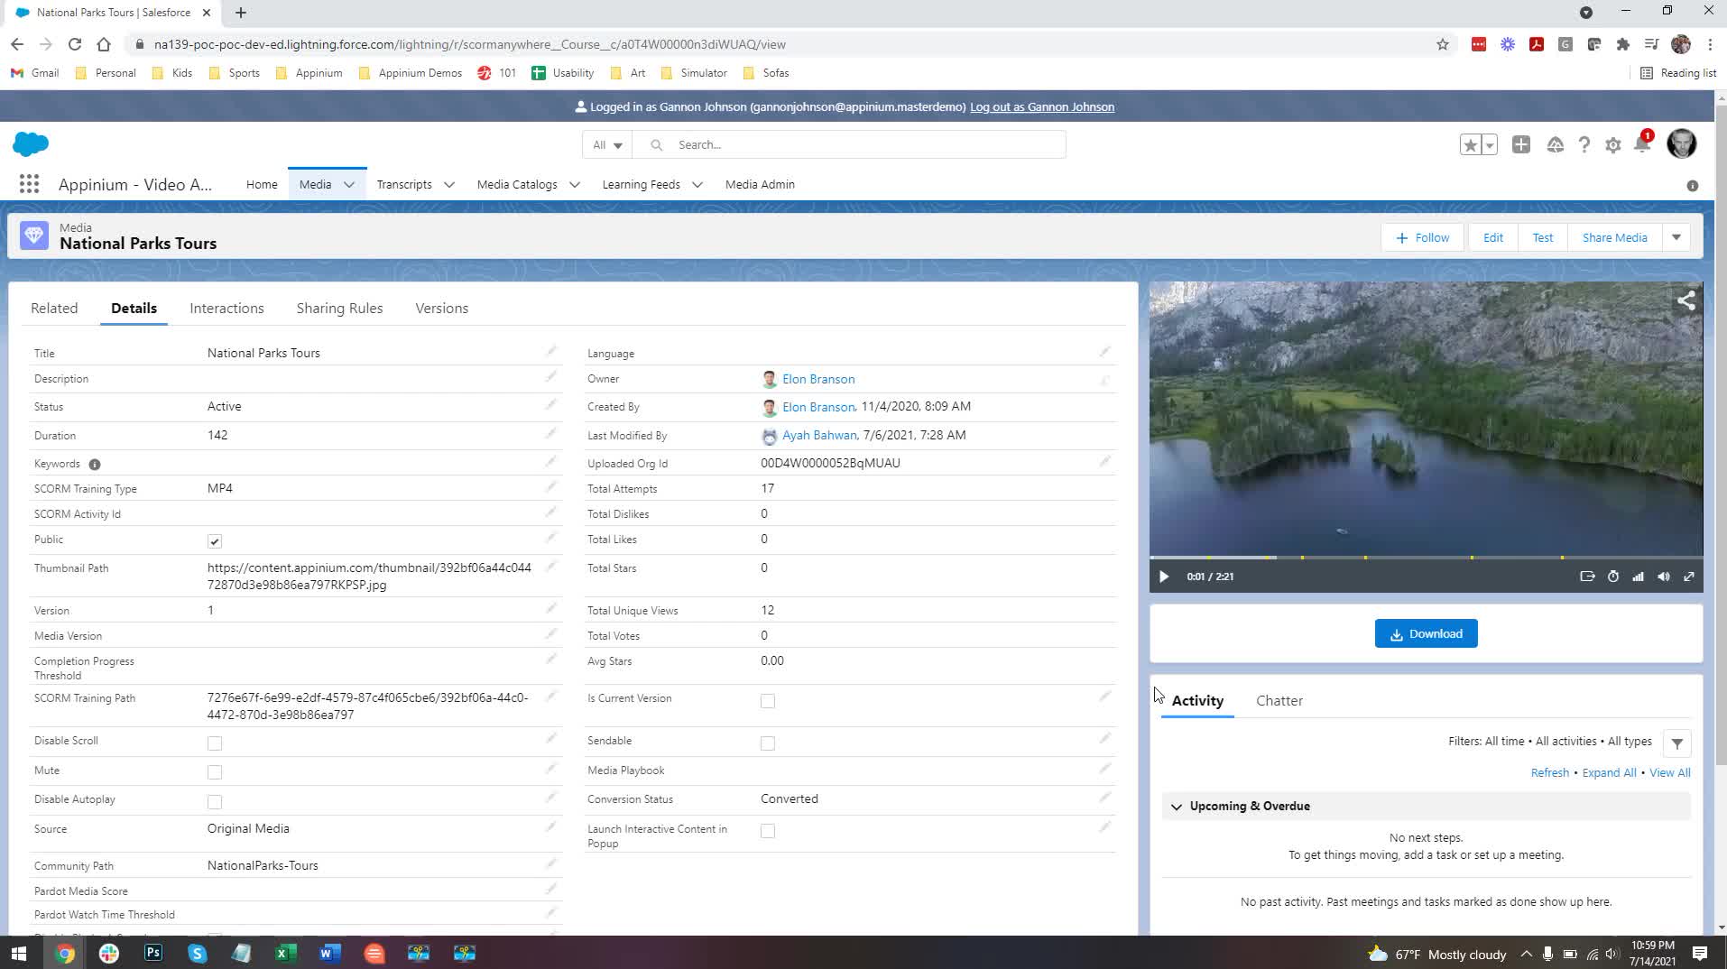
Task: Open Global Actions plus icon
Action: click(x=1521, y=144)
